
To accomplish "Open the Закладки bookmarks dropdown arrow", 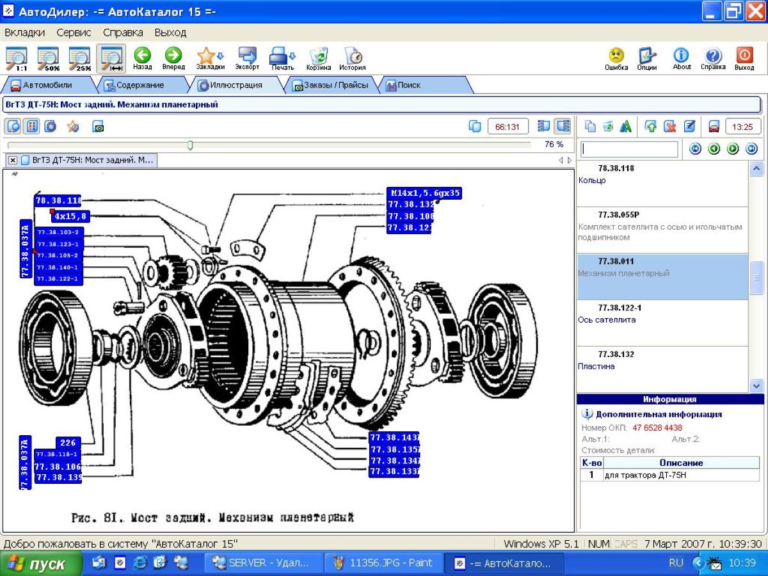I will click(221, 56).
